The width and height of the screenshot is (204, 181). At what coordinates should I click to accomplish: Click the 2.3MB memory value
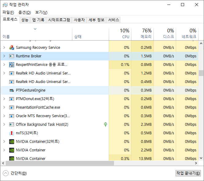[146, 125]
